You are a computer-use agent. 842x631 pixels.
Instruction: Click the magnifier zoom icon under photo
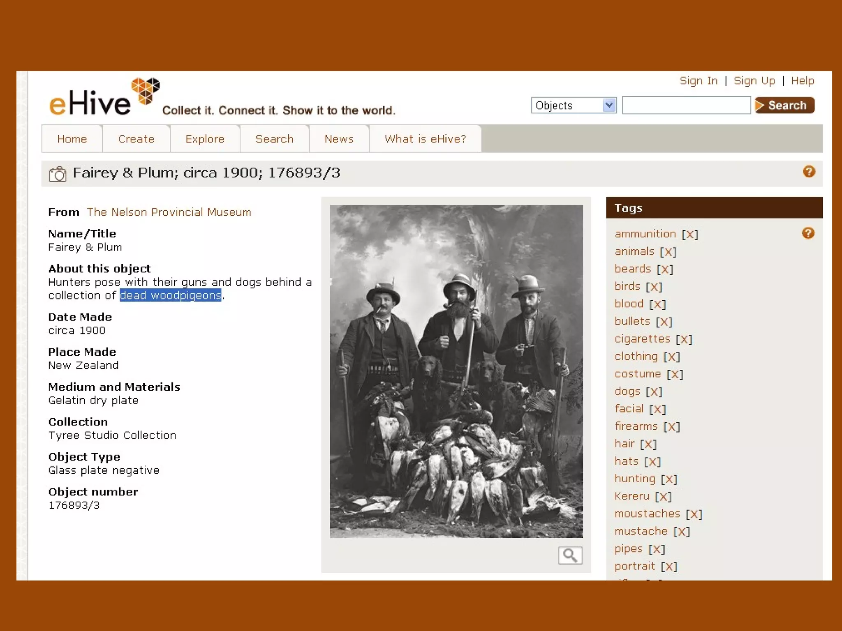tap(570, 555)
